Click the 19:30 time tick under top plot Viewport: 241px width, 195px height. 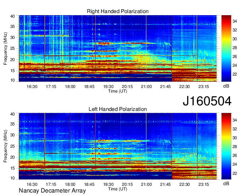pyautogui.click(x=108, y=87)
